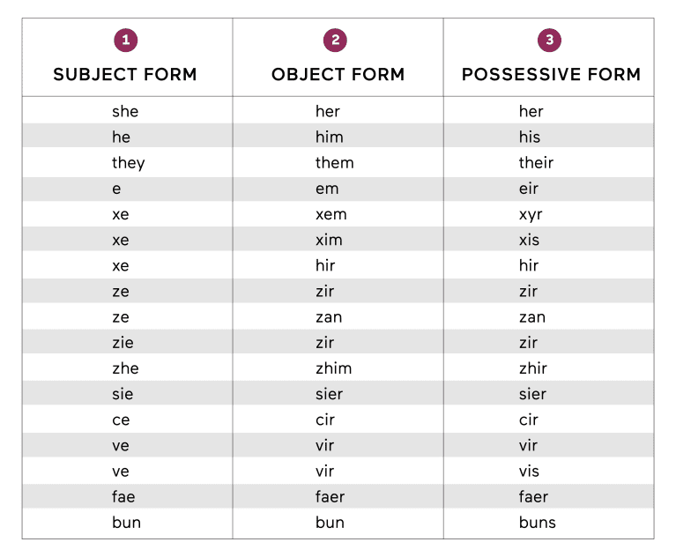
Task: Click the subject form "zie" cell
Action: point(123,343)
